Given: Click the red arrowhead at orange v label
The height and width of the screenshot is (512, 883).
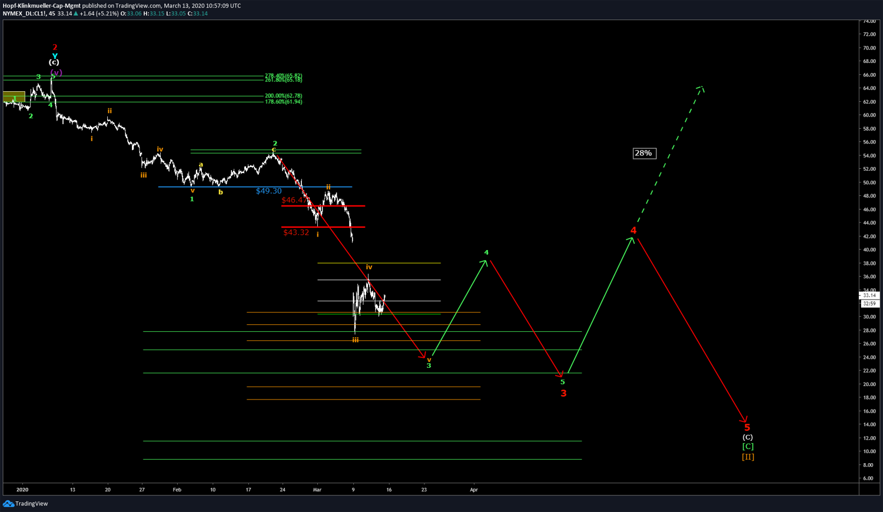Looking at the screenshot, I should 423,355.
